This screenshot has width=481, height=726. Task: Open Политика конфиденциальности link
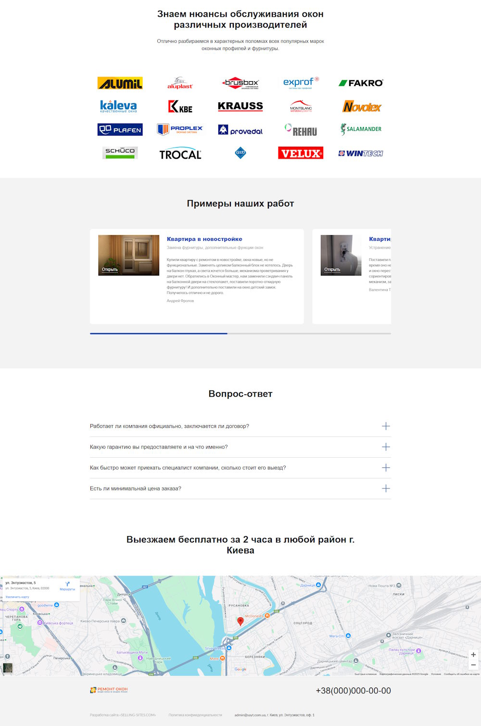(x=195, y=715)
